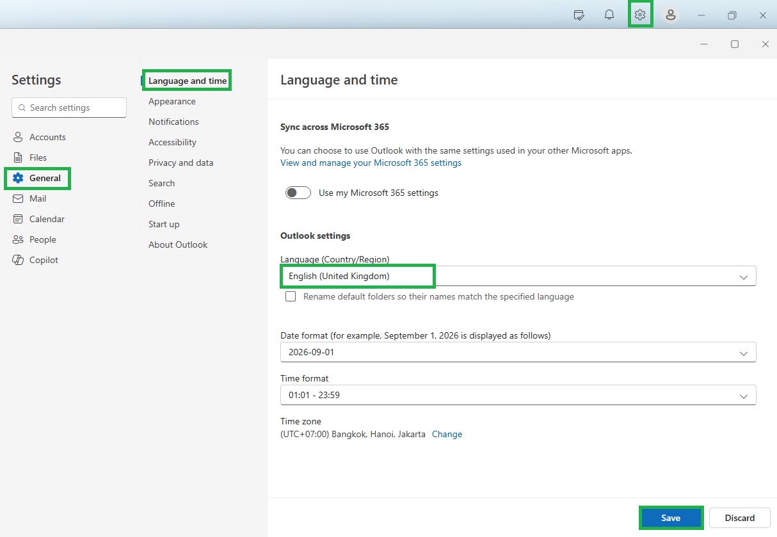Select the Privacy and data tab
777x537 pixels.
181,163
